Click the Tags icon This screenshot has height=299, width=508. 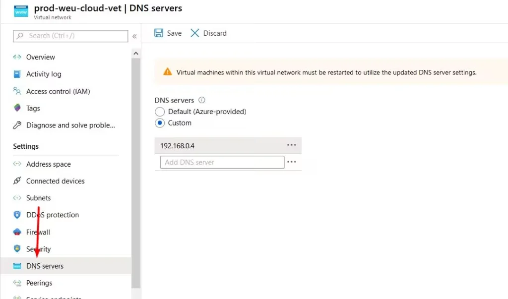(x=17, y=108)
